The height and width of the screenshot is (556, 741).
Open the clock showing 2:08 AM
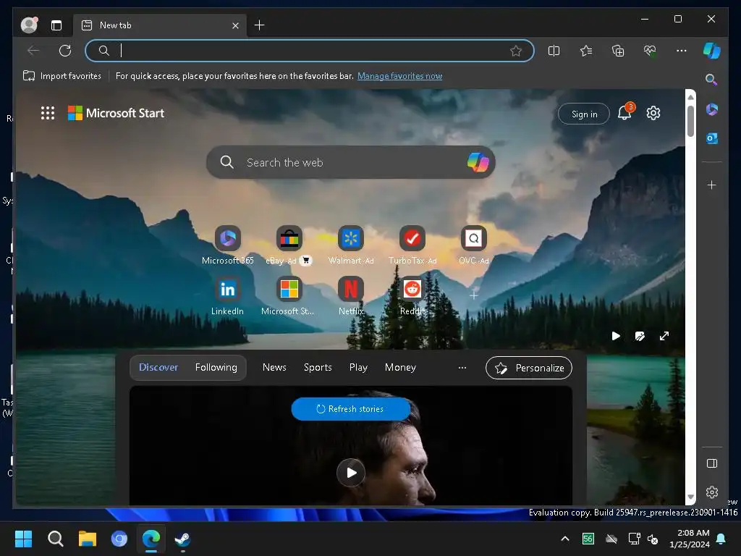pos(690,539)
